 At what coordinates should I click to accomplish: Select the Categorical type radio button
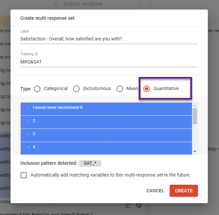(37, 89)
